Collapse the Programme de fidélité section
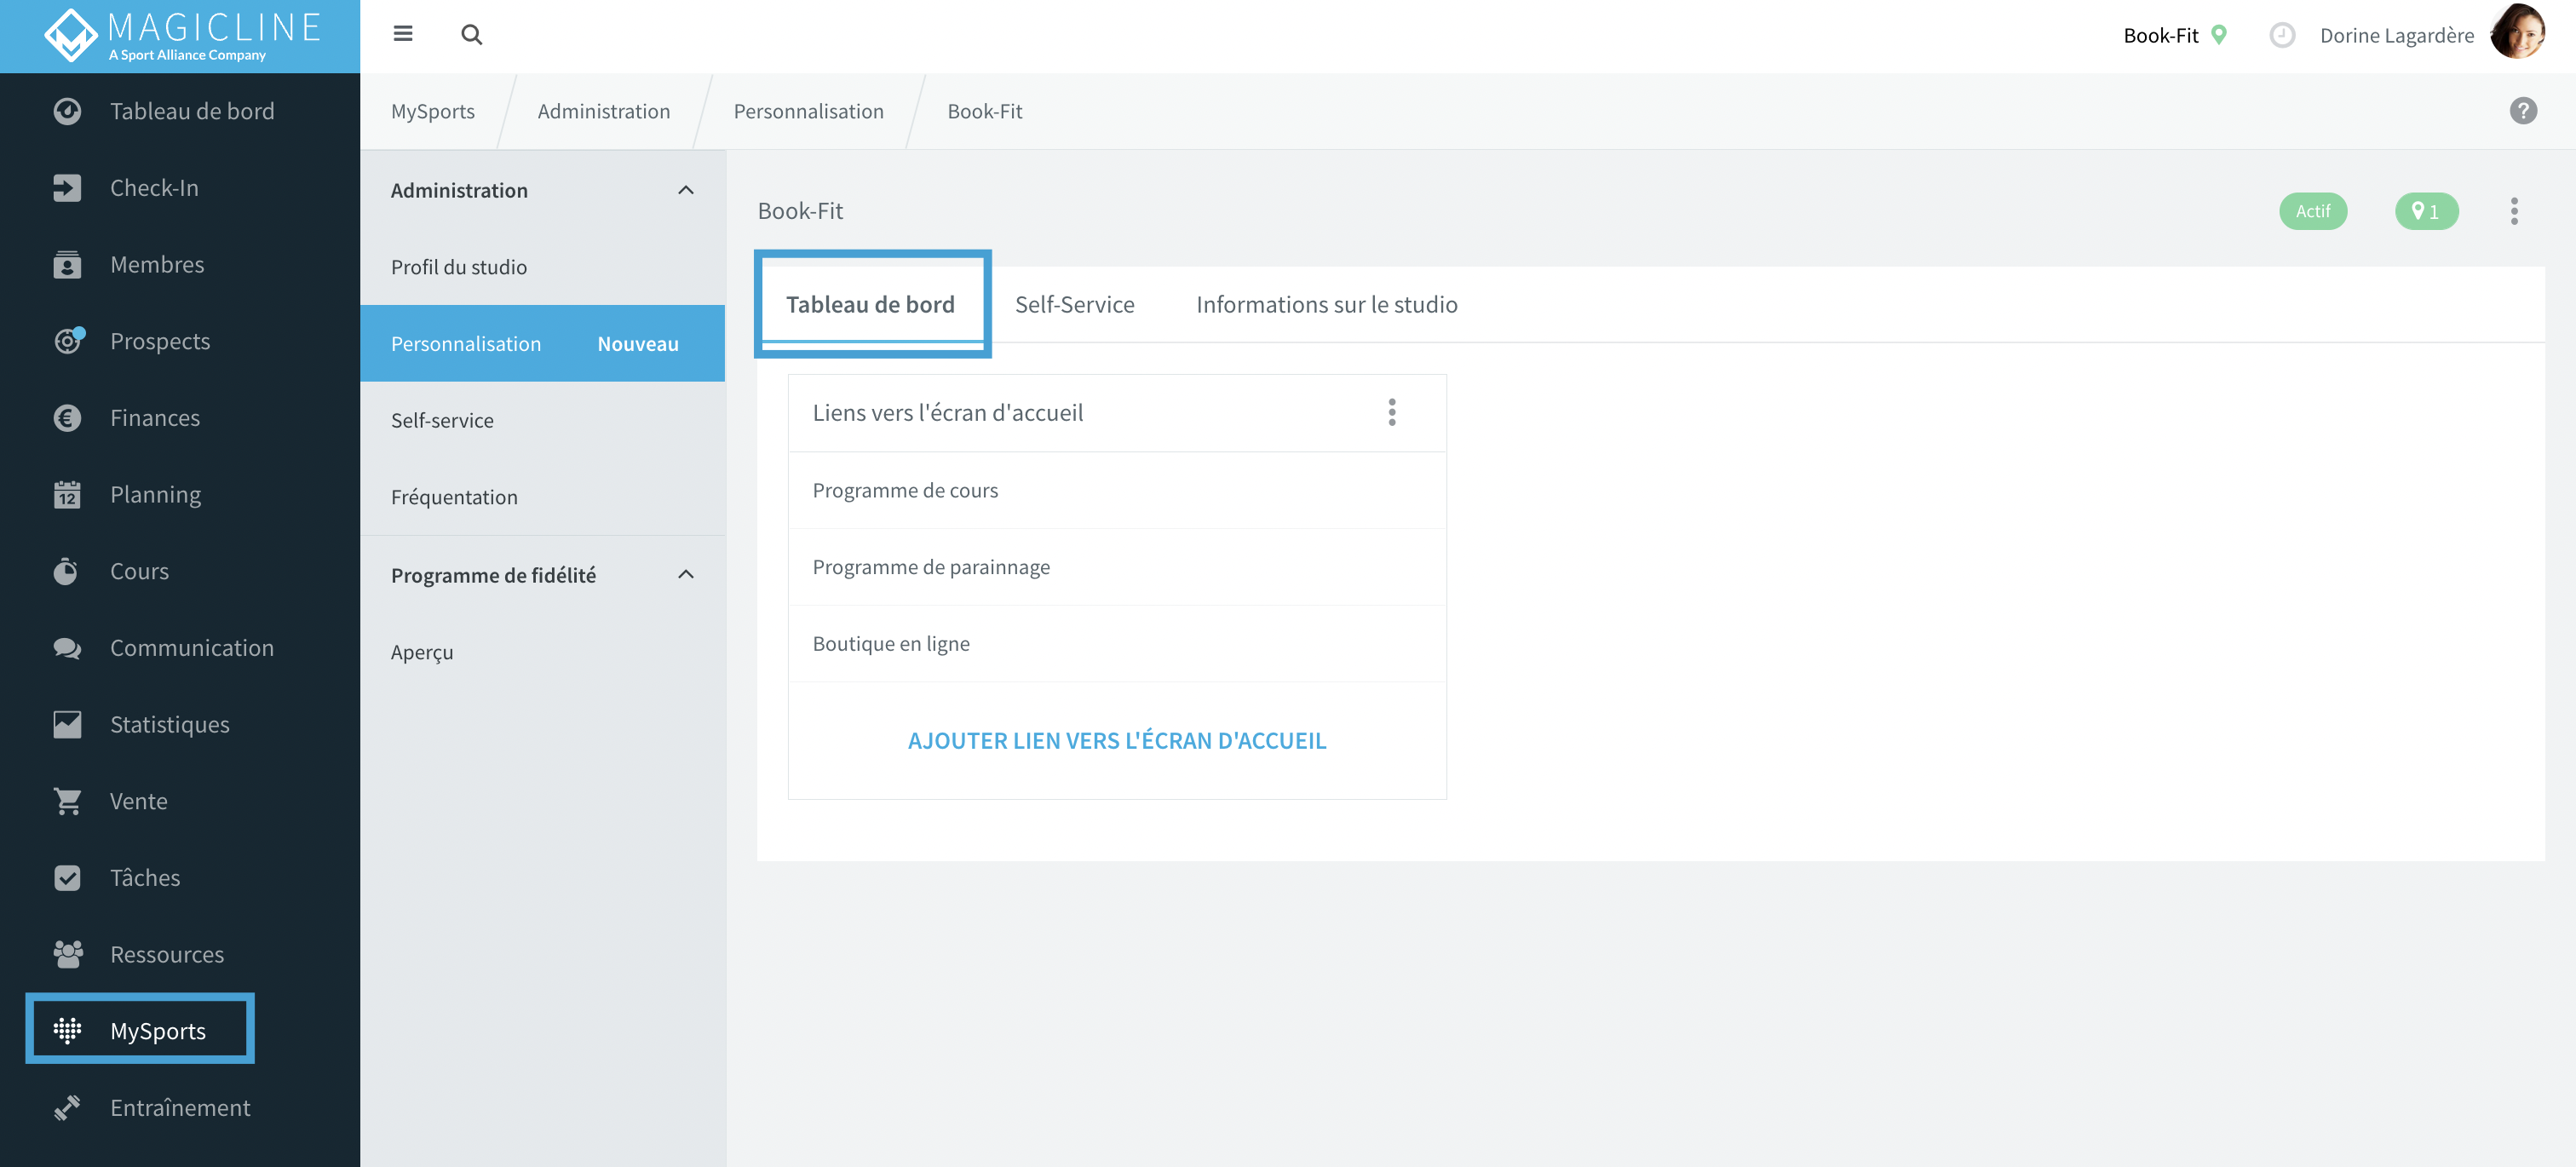2576x1167 pixels. pos(685,574)
